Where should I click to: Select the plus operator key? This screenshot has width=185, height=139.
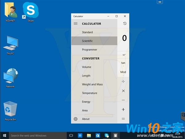[x=123, y=109]
